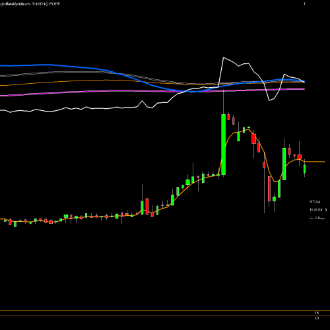Click the '97.64' price value label

315,202
